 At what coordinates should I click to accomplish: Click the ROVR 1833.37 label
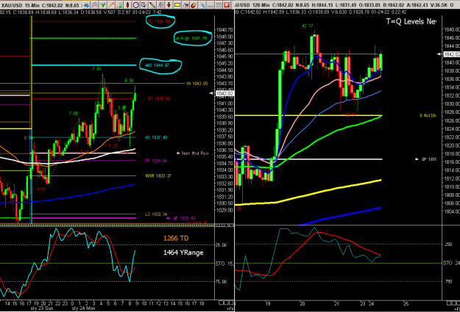(x=158, y=176)
